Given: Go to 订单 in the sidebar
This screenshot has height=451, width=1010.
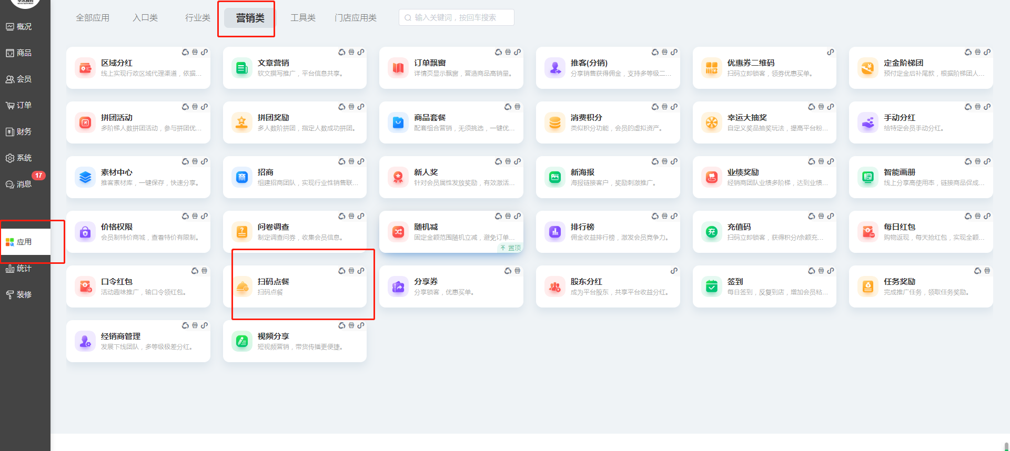Looking at the screenshot, I should click(x=24, y=105).
